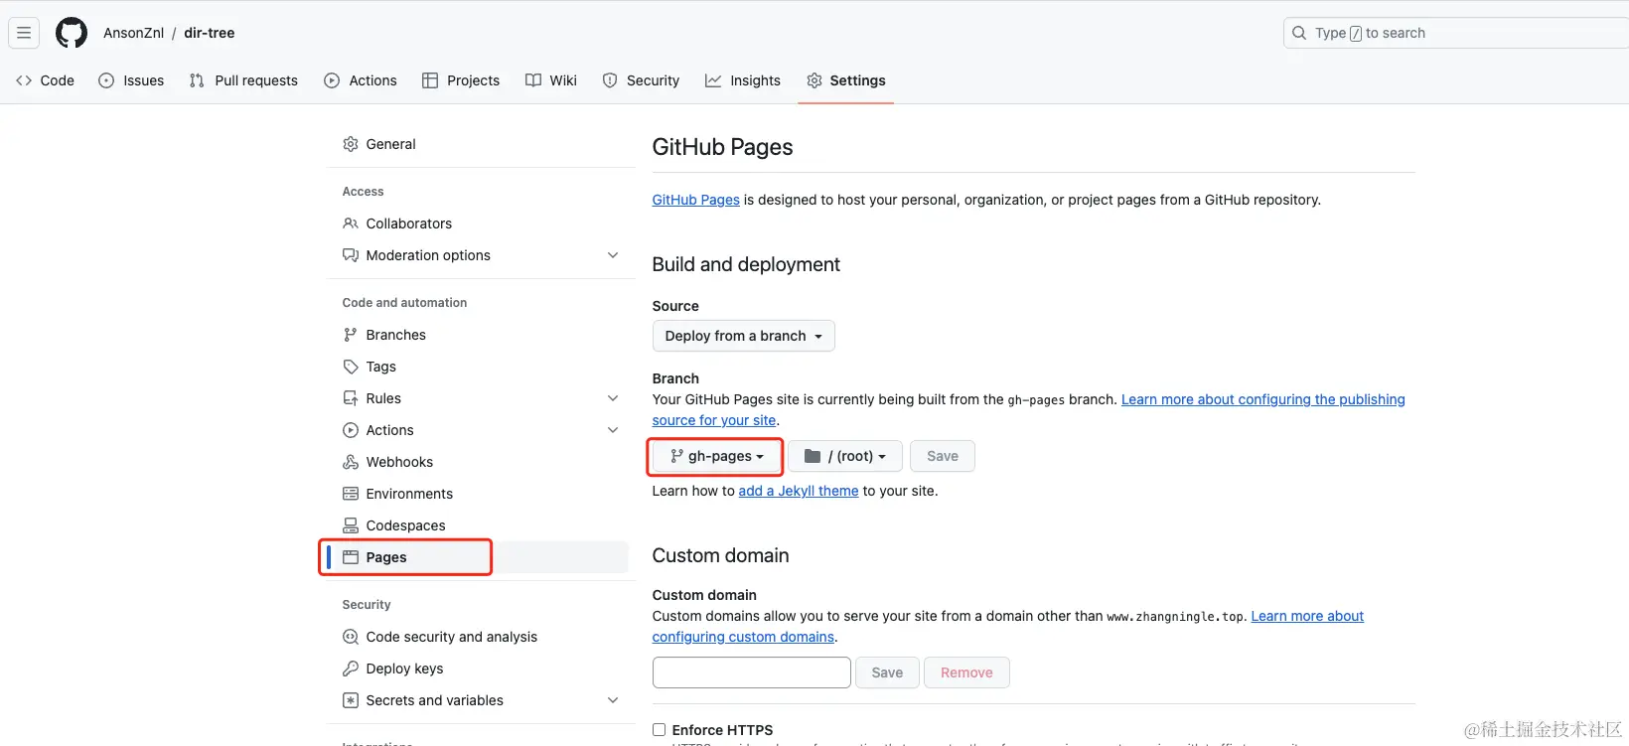The width and height of the screenshot is (1629, 746).
Task: Click Remove for the custom domain
Action: click(966, 672)
